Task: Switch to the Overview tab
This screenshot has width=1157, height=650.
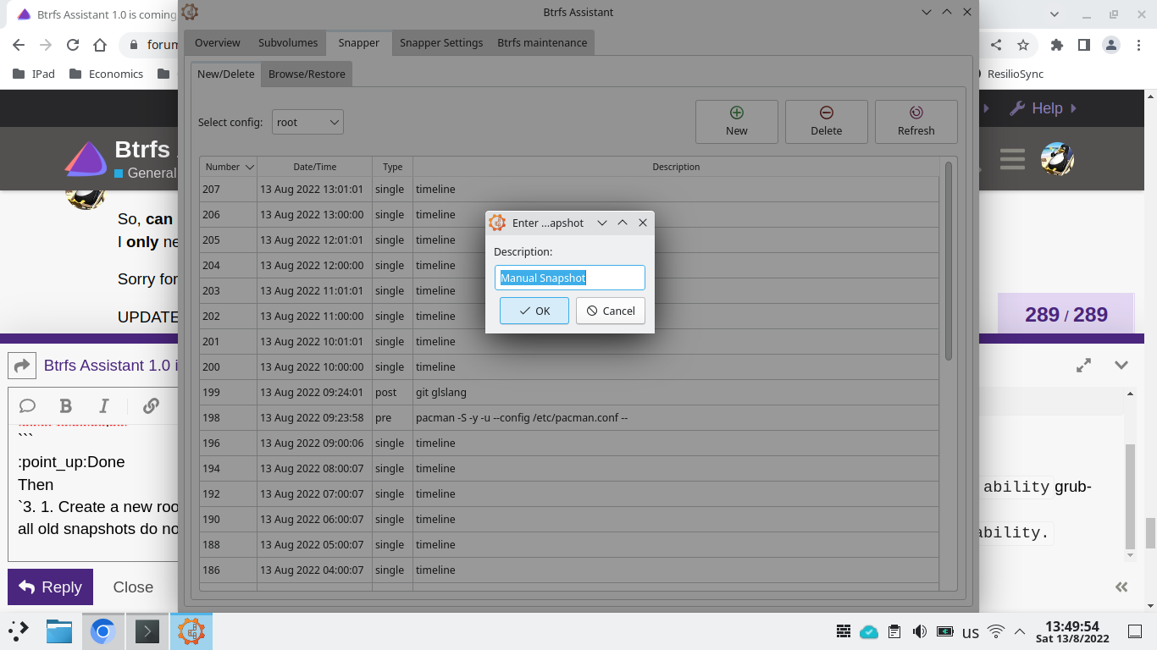Action: 218,42
